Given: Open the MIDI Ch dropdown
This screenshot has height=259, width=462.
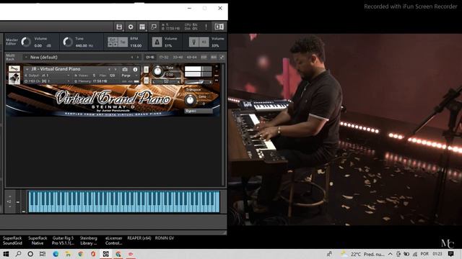Looking at the screenshot, I should [48, 81].
